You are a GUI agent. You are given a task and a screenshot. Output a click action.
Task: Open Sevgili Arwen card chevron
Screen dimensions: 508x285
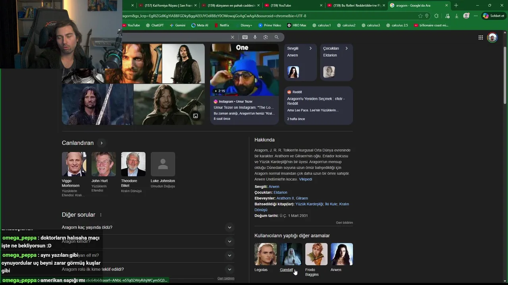(x=310, y=48)
